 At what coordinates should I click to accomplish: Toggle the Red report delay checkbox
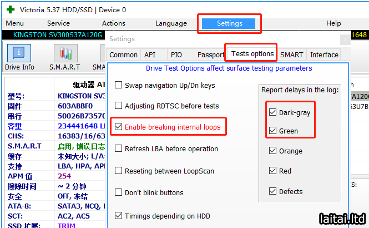(x=272, y=171)
